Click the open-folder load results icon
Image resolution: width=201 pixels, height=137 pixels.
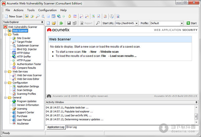tap(54, 23)
